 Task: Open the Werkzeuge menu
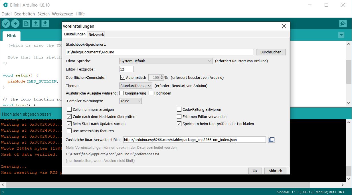point(62,14)
